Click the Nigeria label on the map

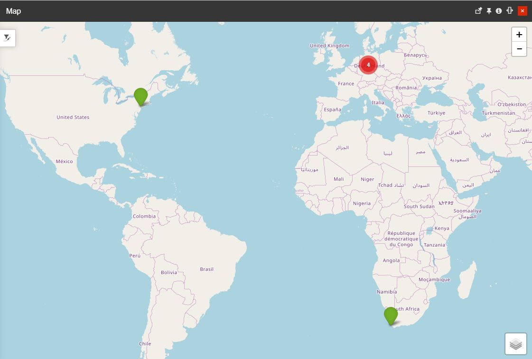(362, 204)
